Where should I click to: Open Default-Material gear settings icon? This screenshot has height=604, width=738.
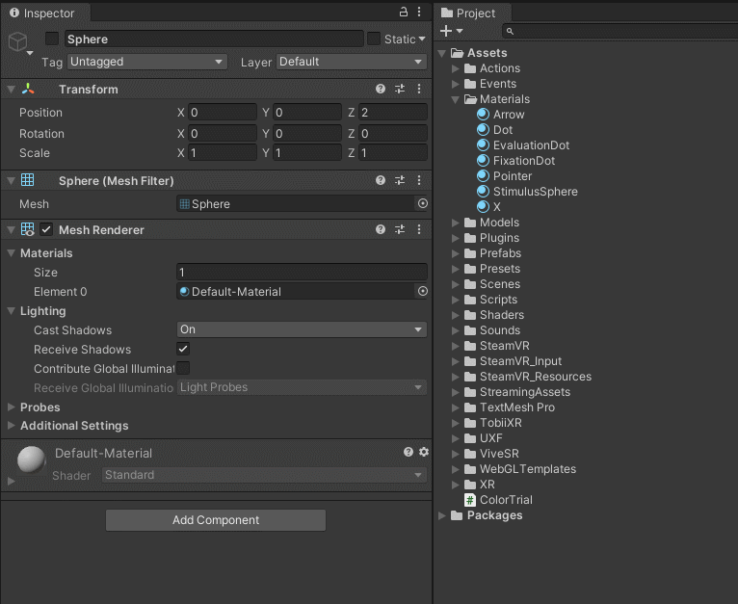pos(424,452)
